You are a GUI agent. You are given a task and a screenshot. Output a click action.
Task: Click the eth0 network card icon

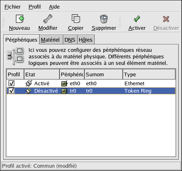tap(64, 83)
